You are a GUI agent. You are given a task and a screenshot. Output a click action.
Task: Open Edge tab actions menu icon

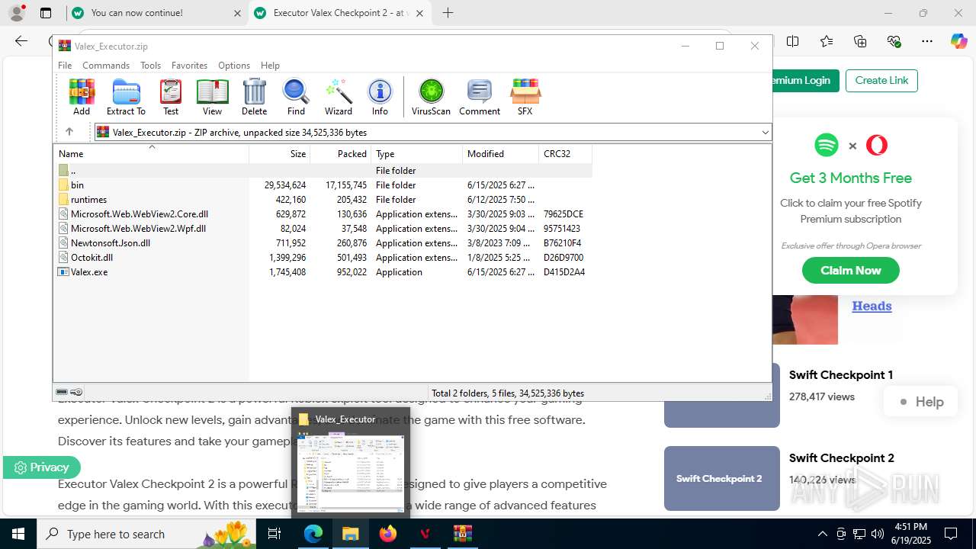click(x=46, y=13)
